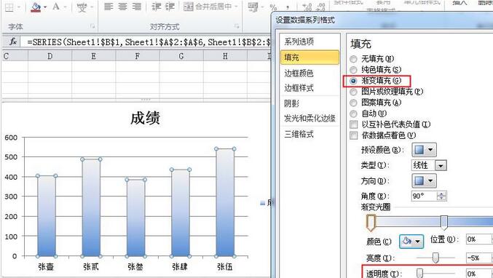The height and width of the screenshot is (278, 493).
Task: Select the 无填充 no fill radio button
Action: point(354,59)
